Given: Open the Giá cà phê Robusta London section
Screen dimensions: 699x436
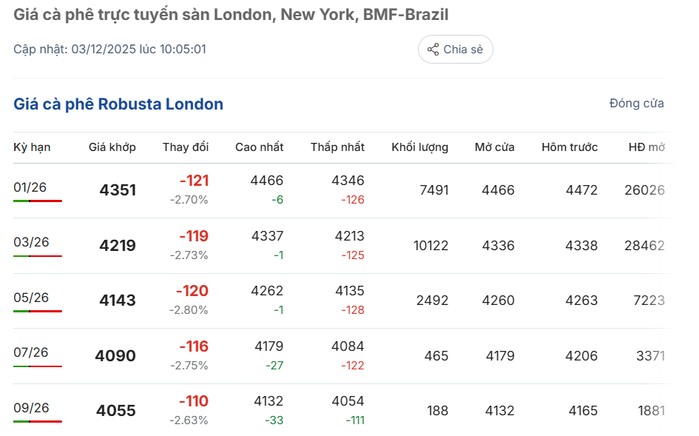Looking at the screenshot, I should point(118,104).
